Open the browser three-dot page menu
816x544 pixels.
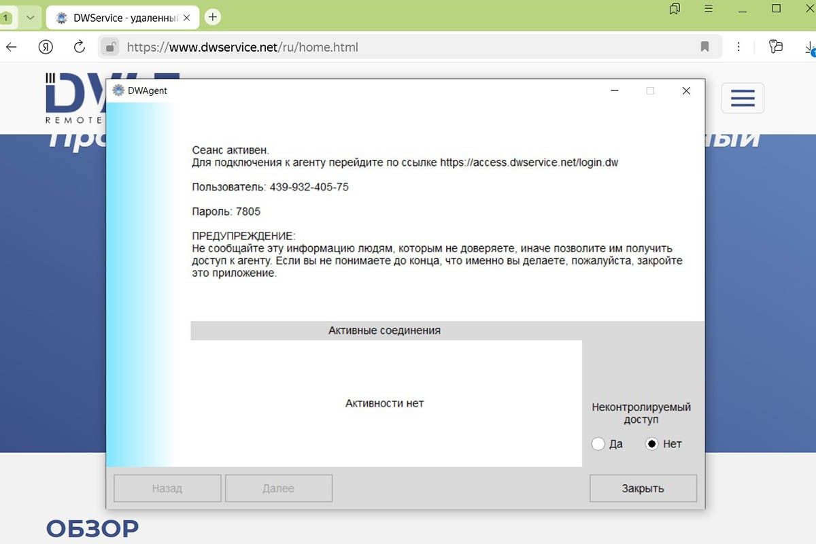[739, 47]
